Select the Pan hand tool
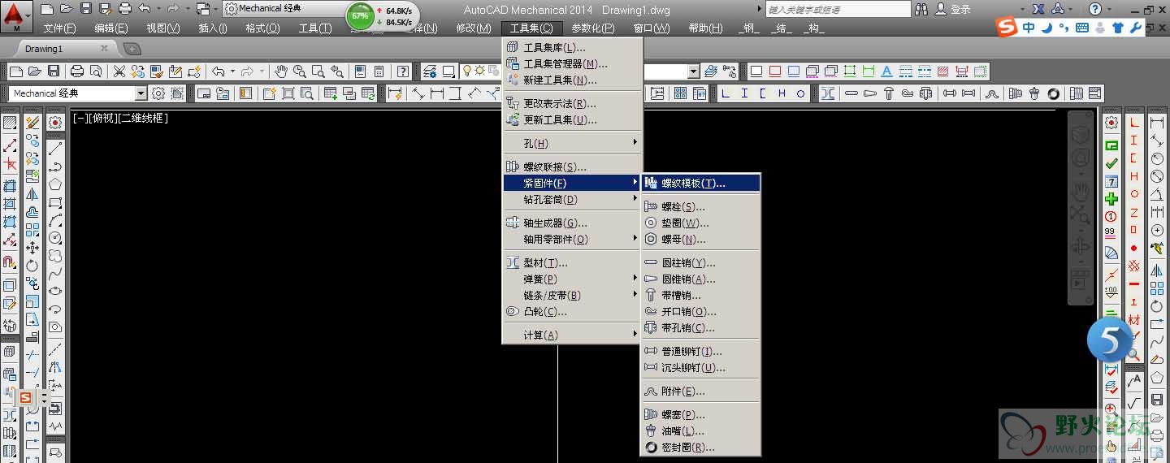This screenshot has height=463, width=1170. pos(280,71)
